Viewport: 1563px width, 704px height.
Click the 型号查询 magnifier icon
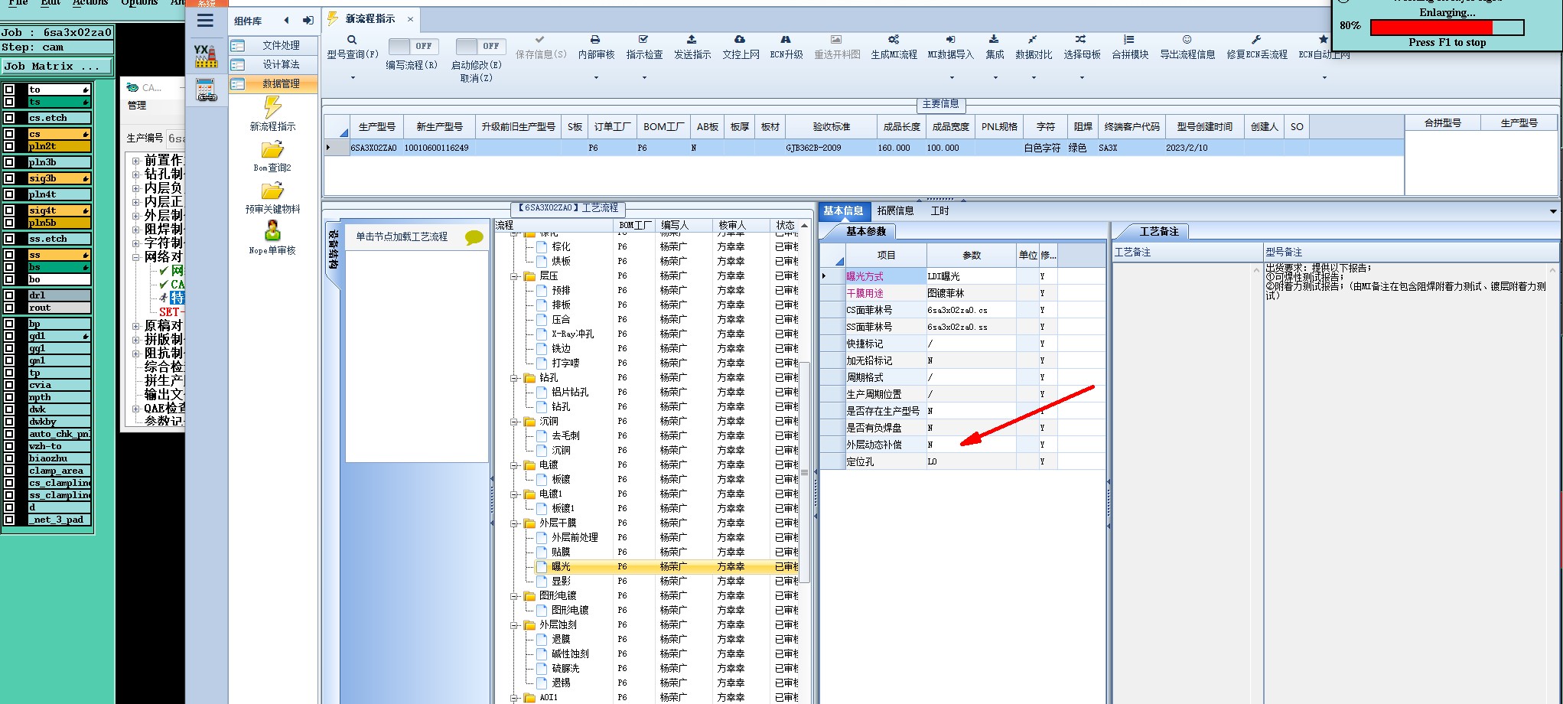352,40
